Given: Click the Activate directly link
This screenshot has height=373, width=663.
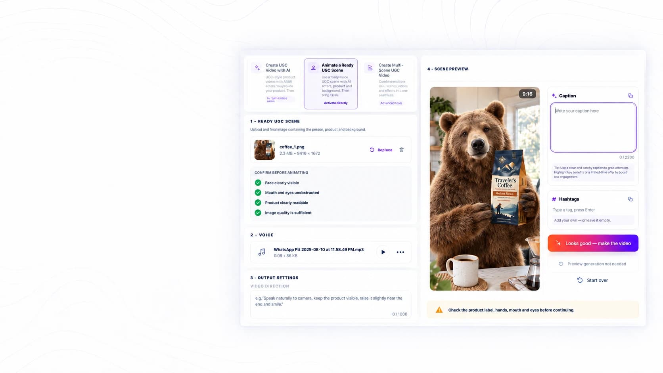Looking at the screenshot, I should [335, 103].
